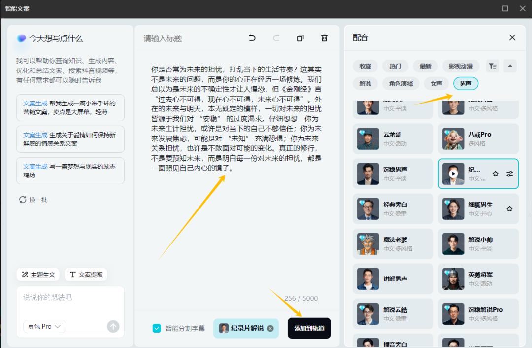Image resolution: width=532 pixels, height=348 pixels.
Task: Select the 男声 voice category
Action: point(466,83)
